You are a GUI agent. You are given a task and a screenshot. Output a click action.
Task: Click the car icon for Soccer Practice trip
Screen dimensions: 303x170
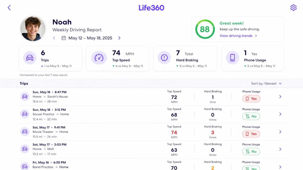point(25,114)
